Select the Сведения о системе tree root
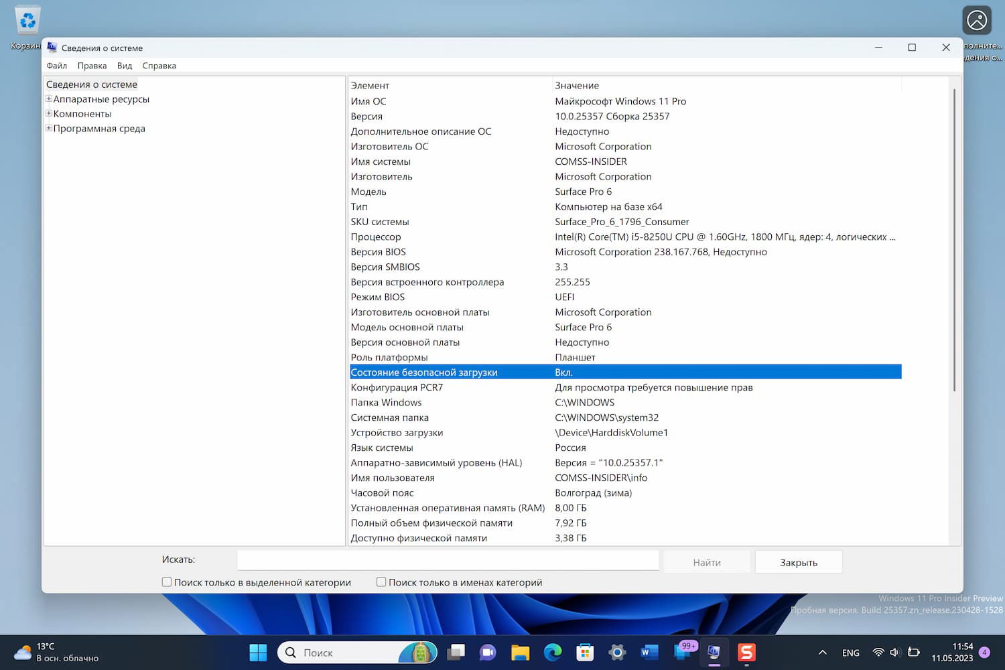Screen dimensions: 1005x670 92,84
